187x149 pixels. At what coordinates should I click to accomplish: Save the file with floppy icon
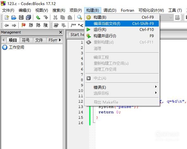coord(21,17)
